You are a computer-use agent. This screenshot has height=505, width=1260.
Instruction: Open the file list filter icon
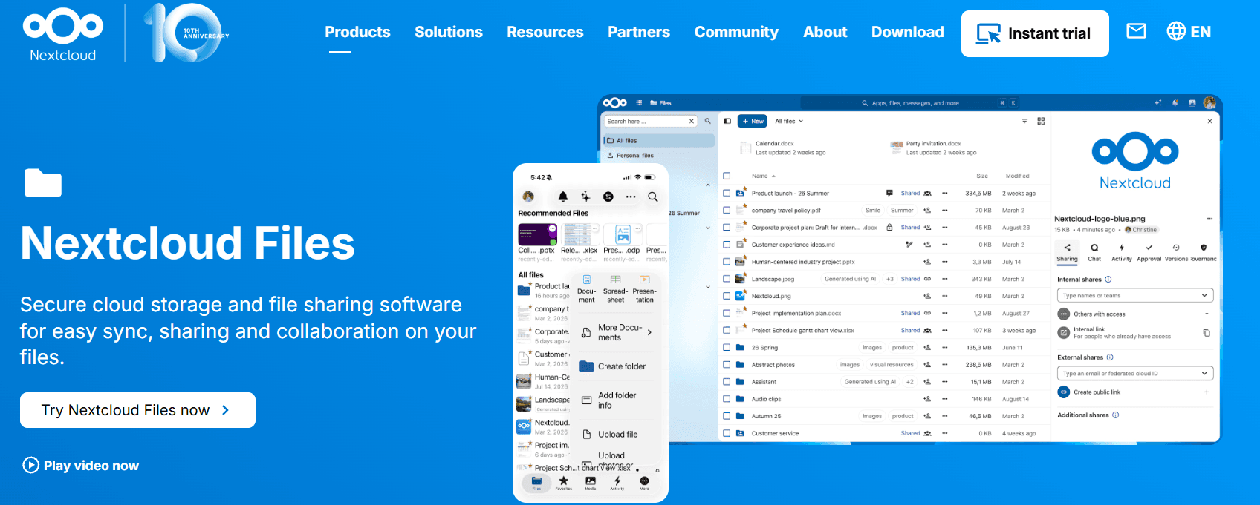click(x=1024, y=121)
